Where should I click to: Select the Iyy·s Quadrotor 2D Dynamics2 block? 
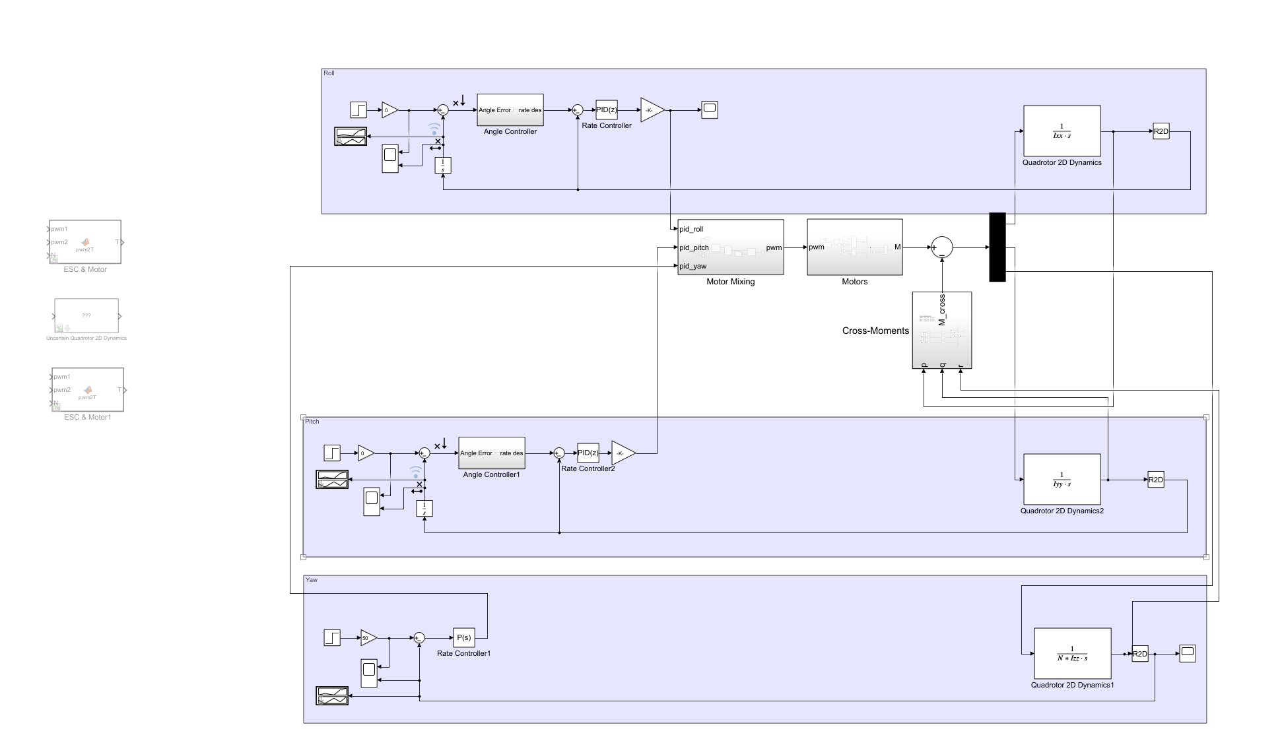[1062, 480]
